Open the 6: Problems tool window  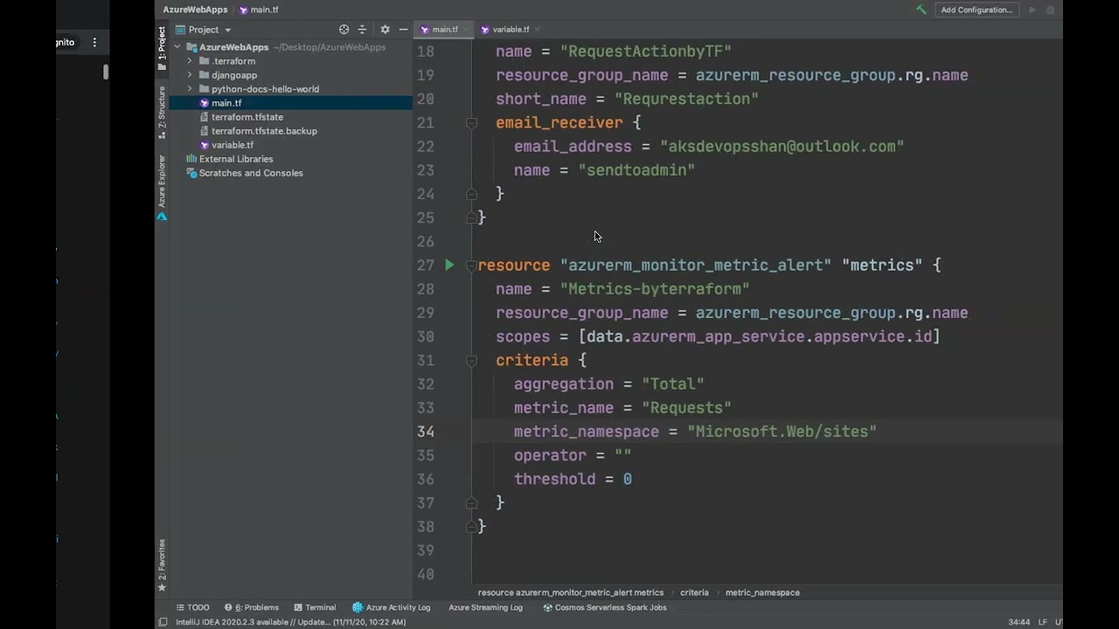click(252, 607)
